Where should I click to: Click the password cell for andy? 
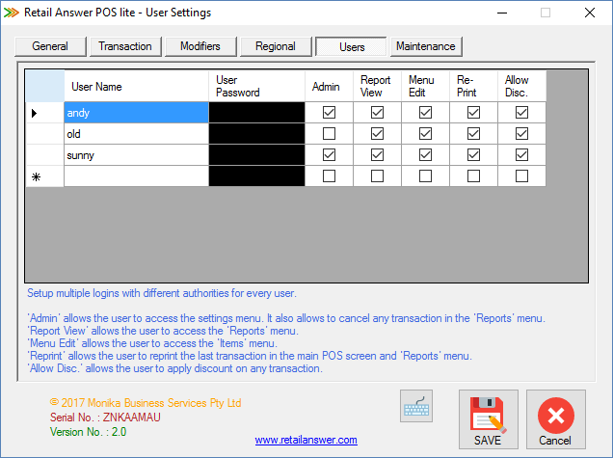[x=256, y=113]
